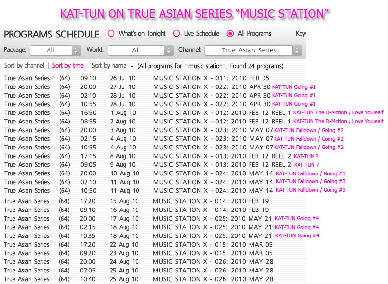
Task: Select program title airing 24 Aug 10 at 20:00
Action: (x=213, y=262)
